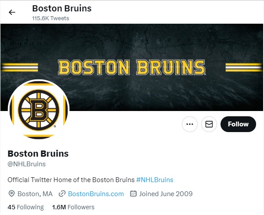The height and width of the screenshot is (215, 264).
Task: Click the envelope message icon
Action: click(209, 124)
